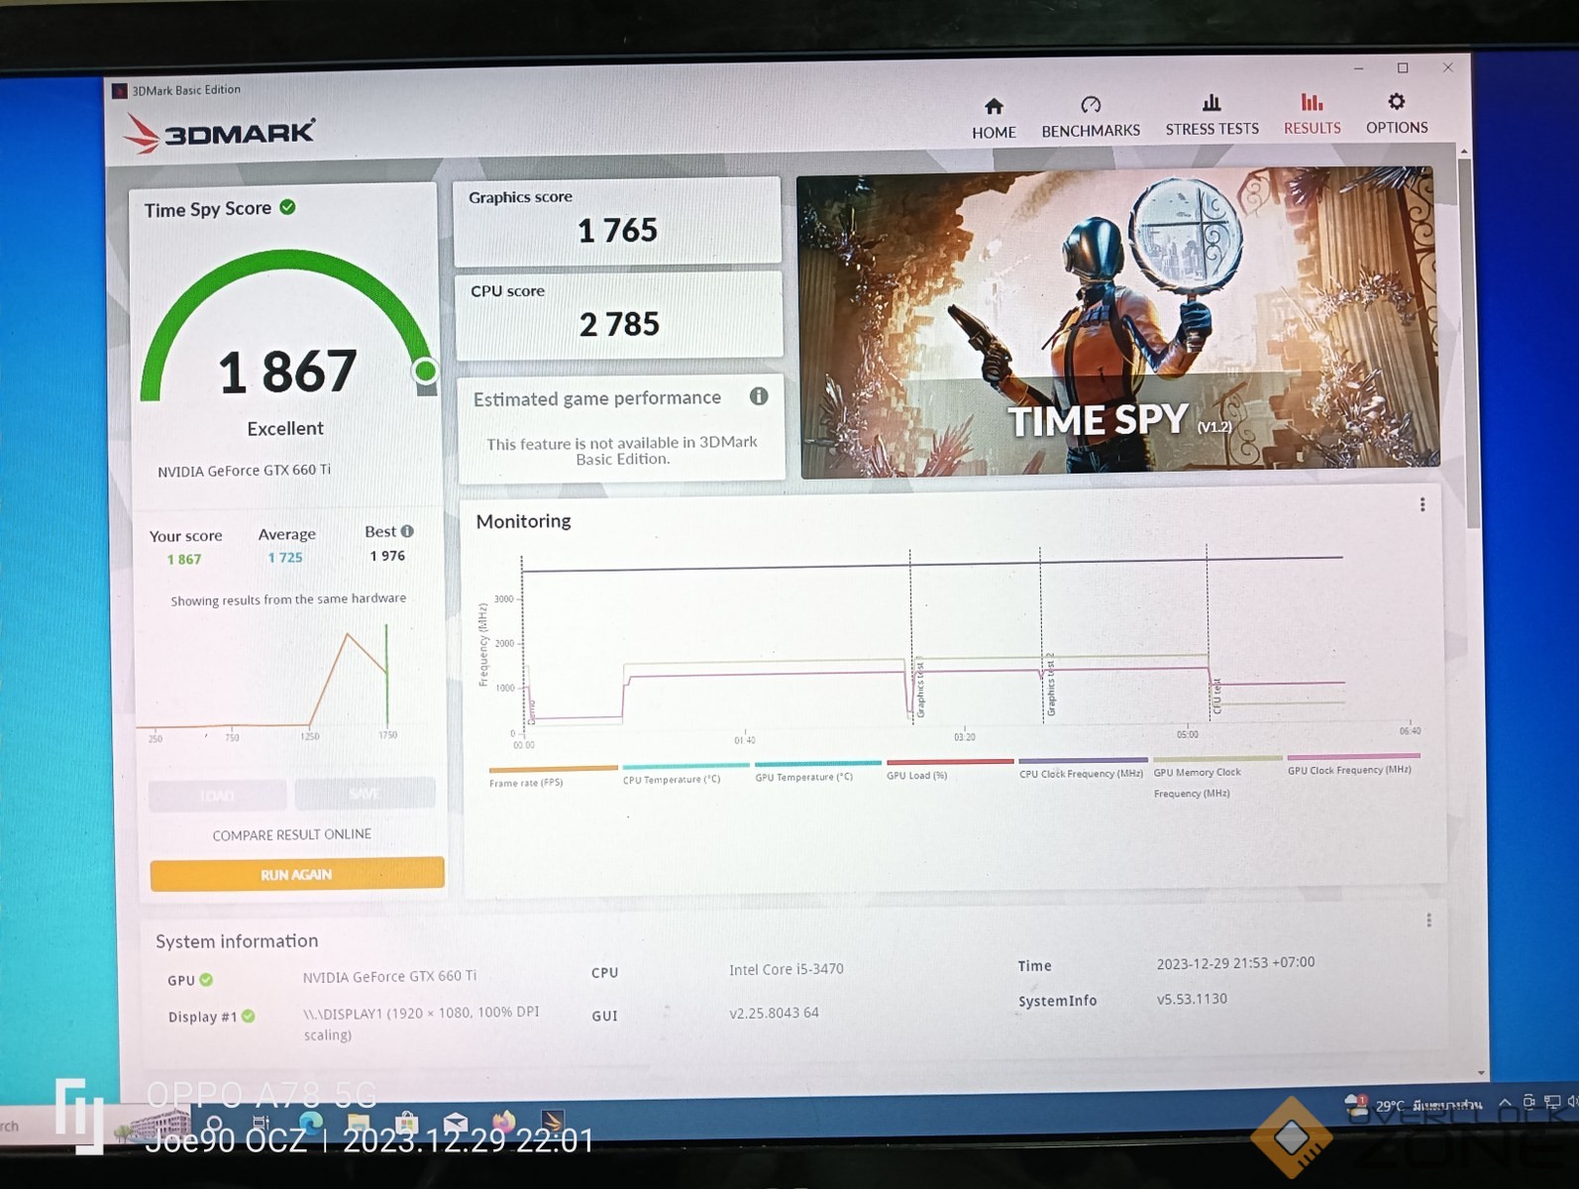1579x1189 pixels.
Task: Click the Intel Core i5-3470 CPU text
Action: point(787,969)
